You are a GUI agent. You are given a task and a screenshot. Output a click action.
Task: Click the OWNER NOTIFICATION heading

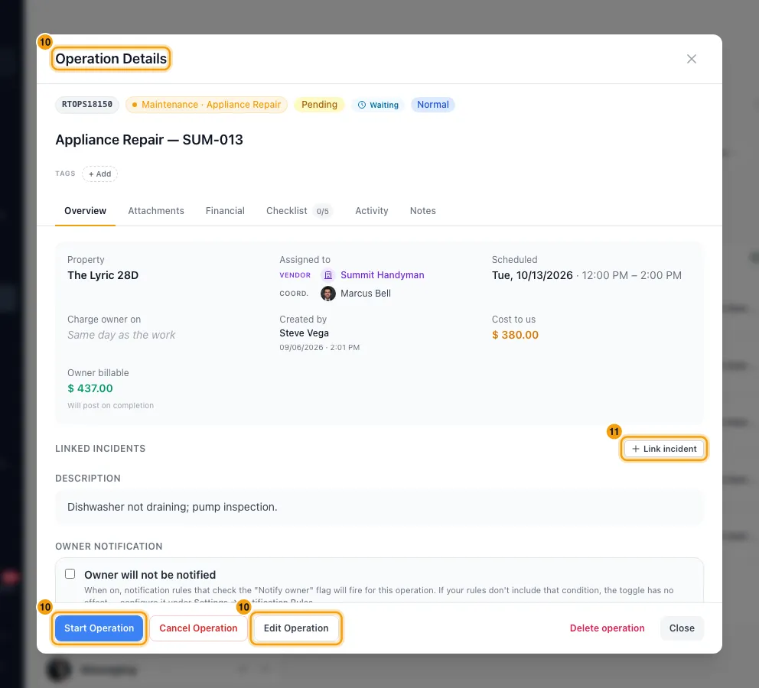point(109,547)
